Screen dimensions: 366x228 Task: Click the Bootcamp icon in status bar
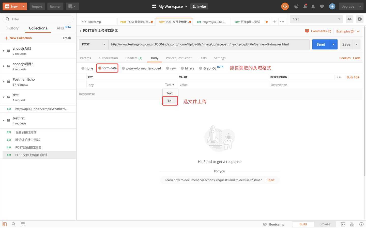[265, 224]
